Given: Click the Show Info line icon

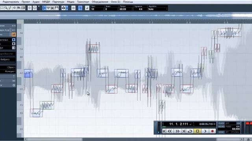Looking at the screenshot, I should pos(52,8).
